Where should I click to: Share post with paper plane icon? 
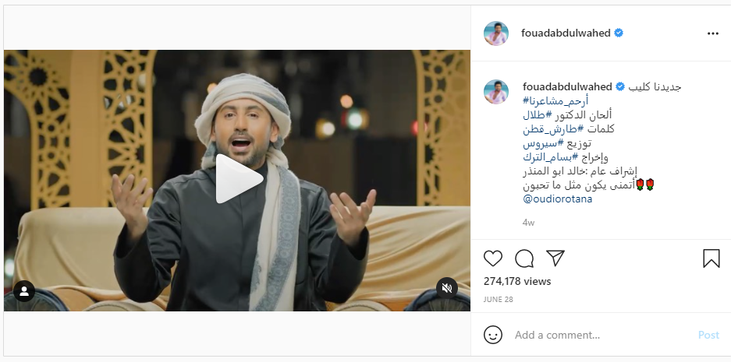point(555,258)
